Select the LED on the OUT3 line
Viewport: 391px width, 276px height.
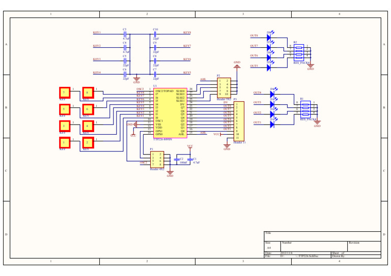point(273,104)
